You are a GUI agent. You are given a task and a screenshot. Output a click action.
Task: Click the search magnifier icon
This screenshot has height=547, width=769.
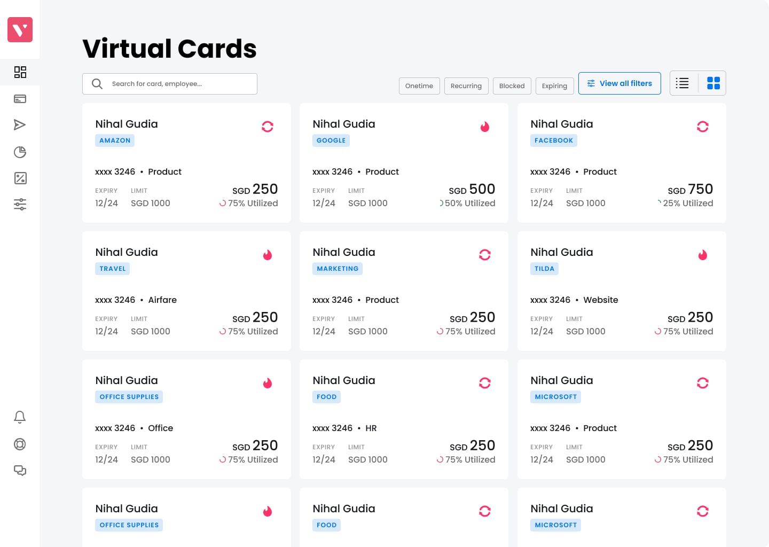pyautogui.click(x=97, y=84)
